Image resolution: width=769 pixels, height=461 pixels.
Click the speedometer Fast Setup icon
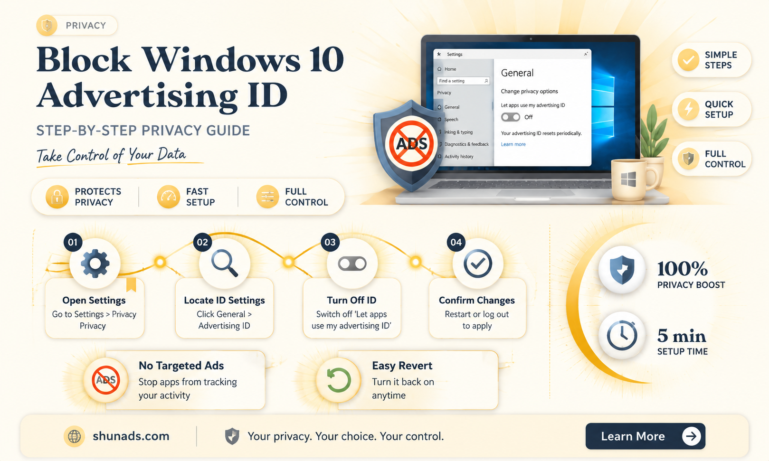[169, 197]
